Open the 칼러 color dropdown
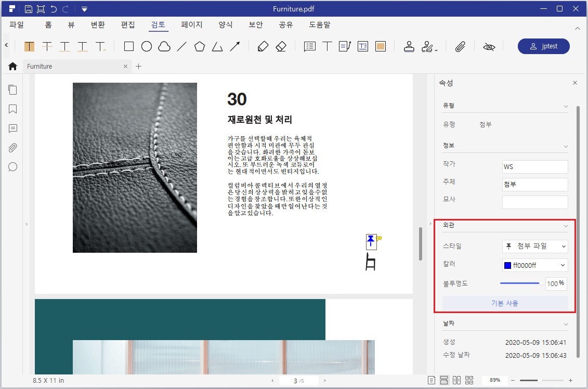588x389 pixels. pos(535,265)
